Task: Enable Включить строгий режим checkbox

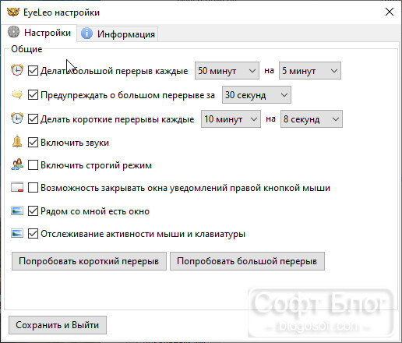Action: tap(33, 165)
